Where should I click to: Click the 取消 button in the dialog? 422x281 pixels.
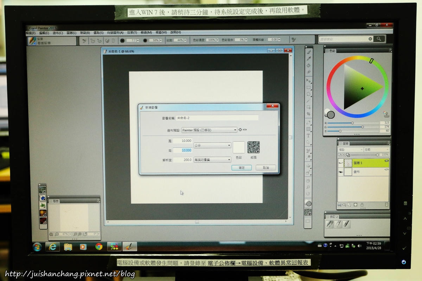(x=266, y=168)
